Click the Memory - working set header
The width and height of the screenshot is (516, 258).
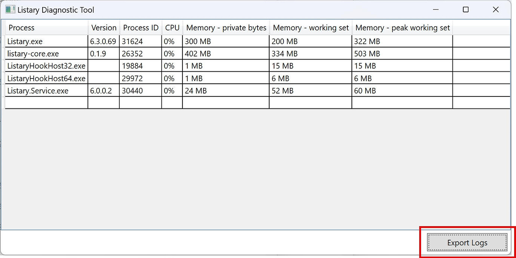[x=310, y=27]
